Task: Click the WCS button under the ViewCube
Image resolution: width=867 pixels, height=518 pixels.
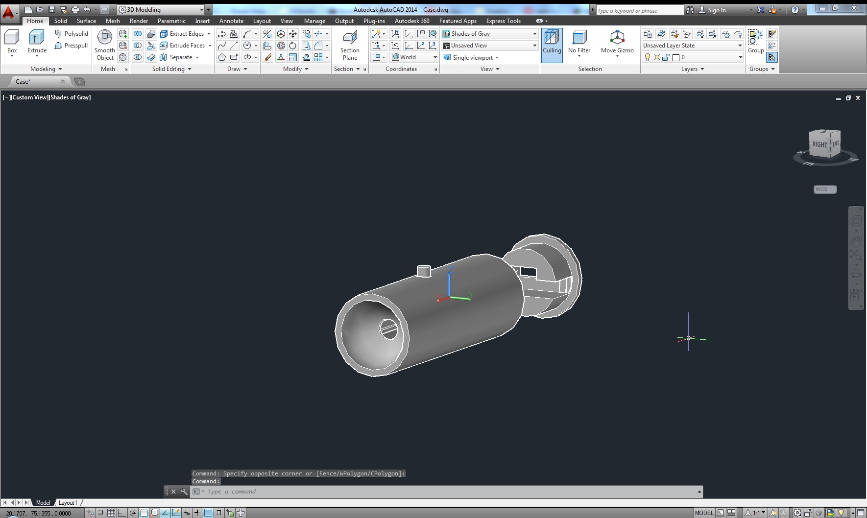Action: [x=825, y=189]
